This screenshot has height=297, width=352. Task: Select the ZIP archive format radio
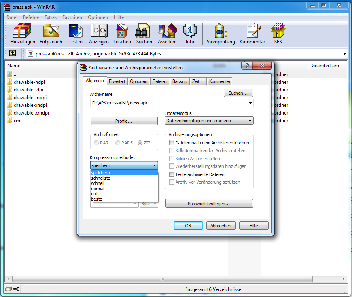pyautogui.click(x=140, y=143)
